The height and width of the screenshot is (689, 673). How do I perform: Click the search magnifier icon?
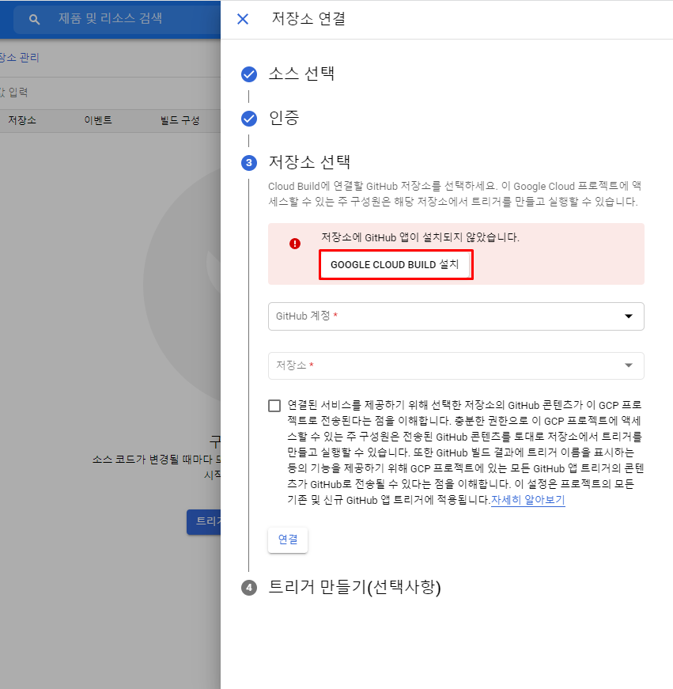pos(34,19)
